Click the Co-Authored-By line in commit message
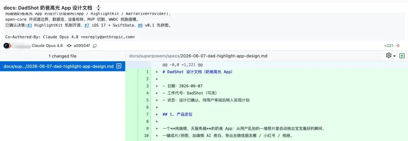This screenshot has width=408, height=141. click(x=70, y=37)
